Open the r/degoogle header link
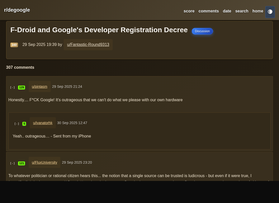Image resolution: width=279 pixels, height=203 pixels. pyautogui.click(x=17, y=10)
